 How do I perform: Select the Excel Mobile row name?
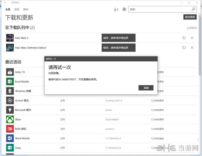point(22,81)
